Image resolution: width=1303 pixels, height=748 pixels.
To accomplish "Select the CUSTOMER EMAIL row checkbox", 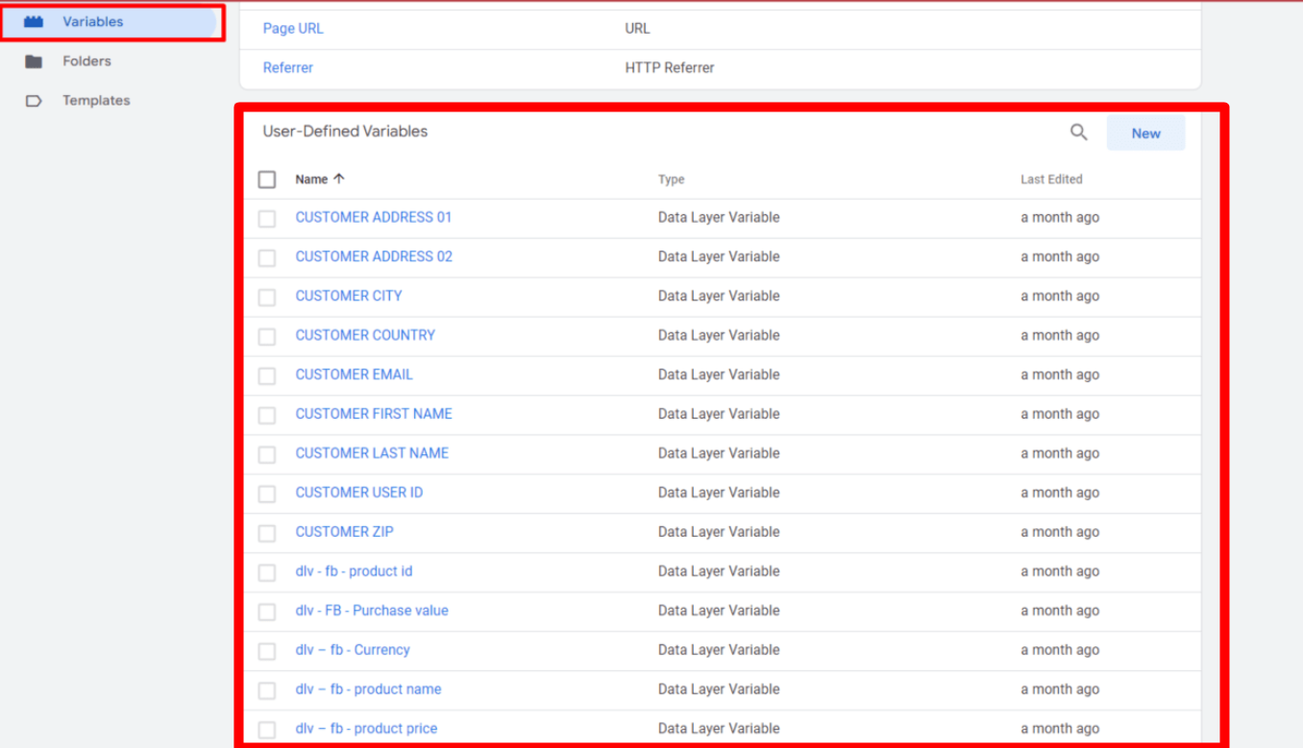I will coord(267,375).
